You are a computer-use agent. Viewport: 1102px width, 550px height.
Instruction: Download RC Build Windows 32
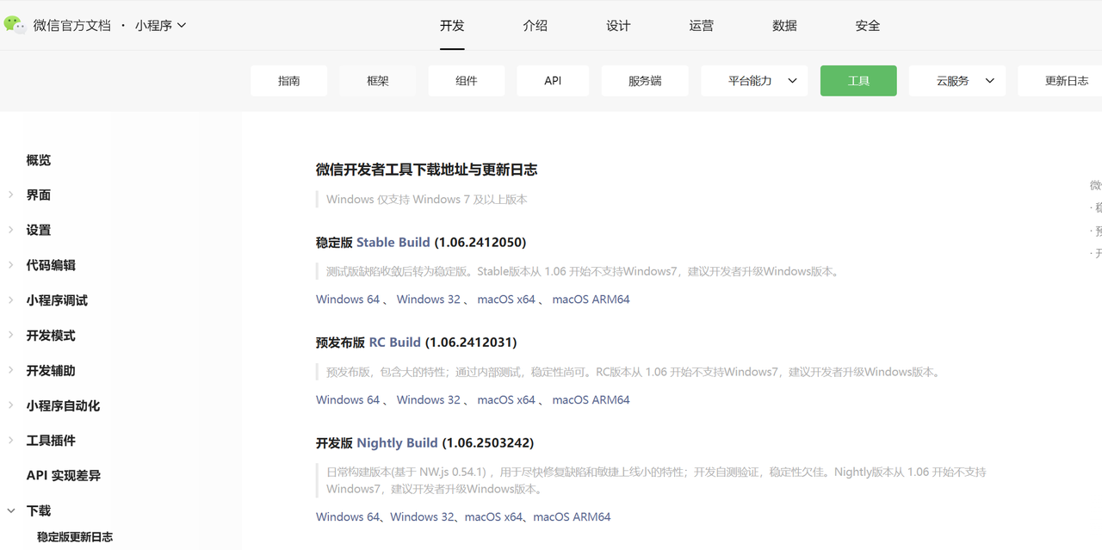[x=429, y=400]
